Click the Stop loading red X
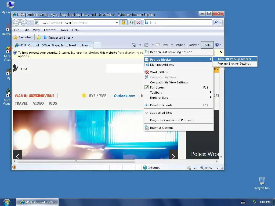Image resolution: width=275 pixels, height=206 pixels. pyautogui.click(x=139, y=22)
